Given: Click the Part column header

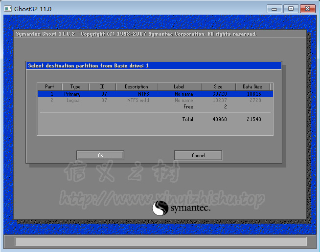Looking at the screenshot, I should pos(49,87).
